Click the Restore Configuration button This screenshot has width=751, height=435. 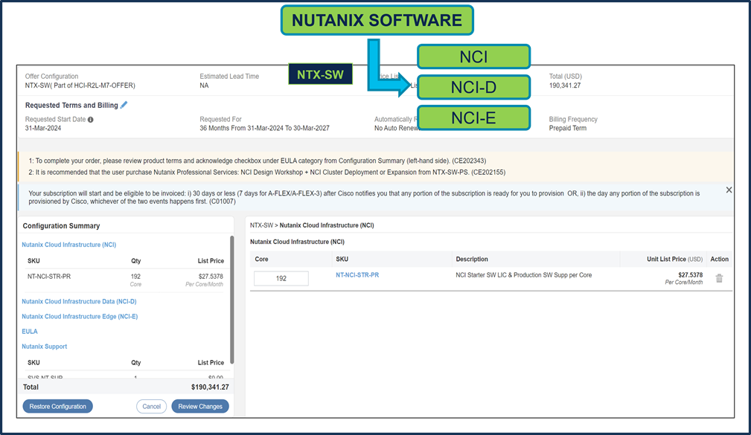click(58, 406)
